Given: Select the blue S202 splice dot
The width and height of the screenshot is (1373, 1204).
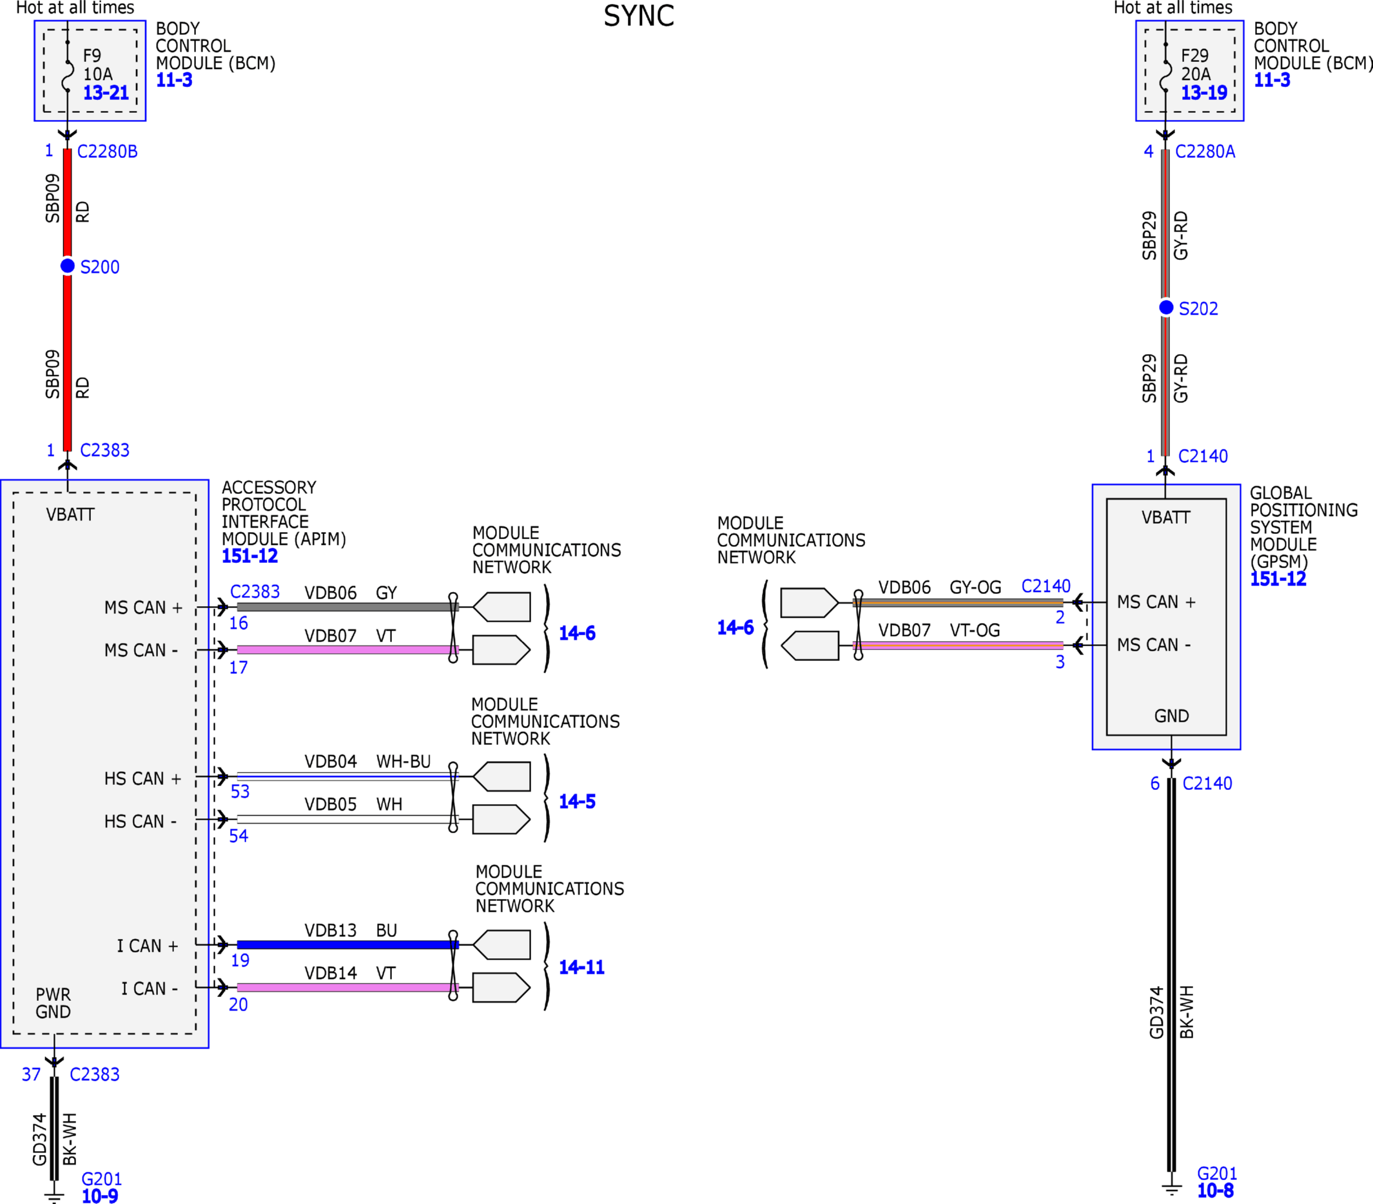Looking at the screenshot, I should coord(1166,307).
